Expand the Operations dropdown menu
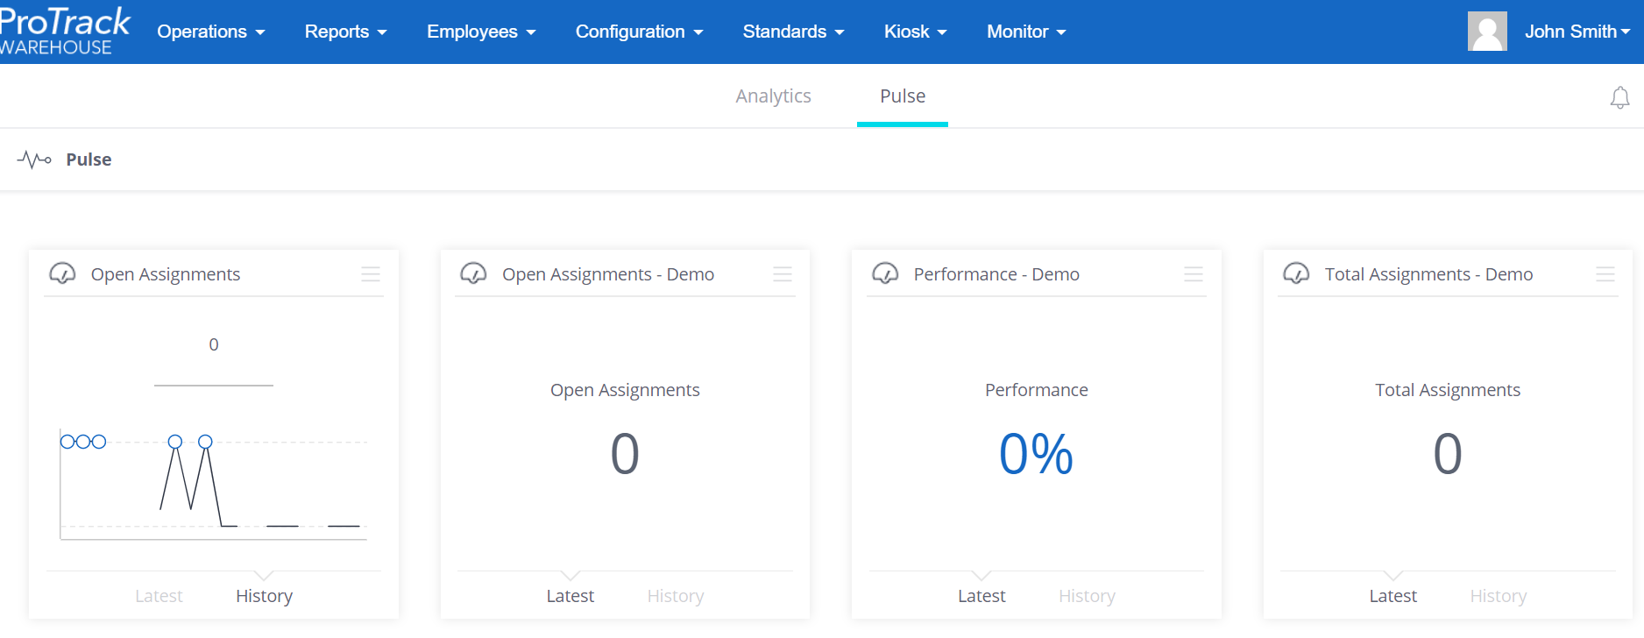The width and height of the screenshot is (1644, 638). pyautogui.click(x=210, y=32)
